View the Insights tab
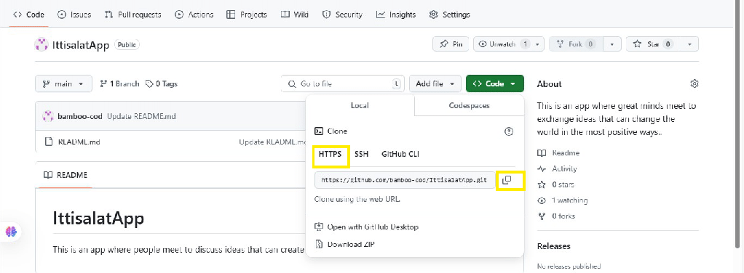The width and height of the screenshot is (744, 273). point(396,15)
